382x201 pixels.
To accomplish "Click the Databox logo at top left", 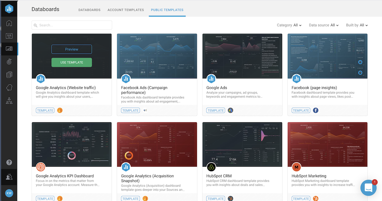I will 9,9.
